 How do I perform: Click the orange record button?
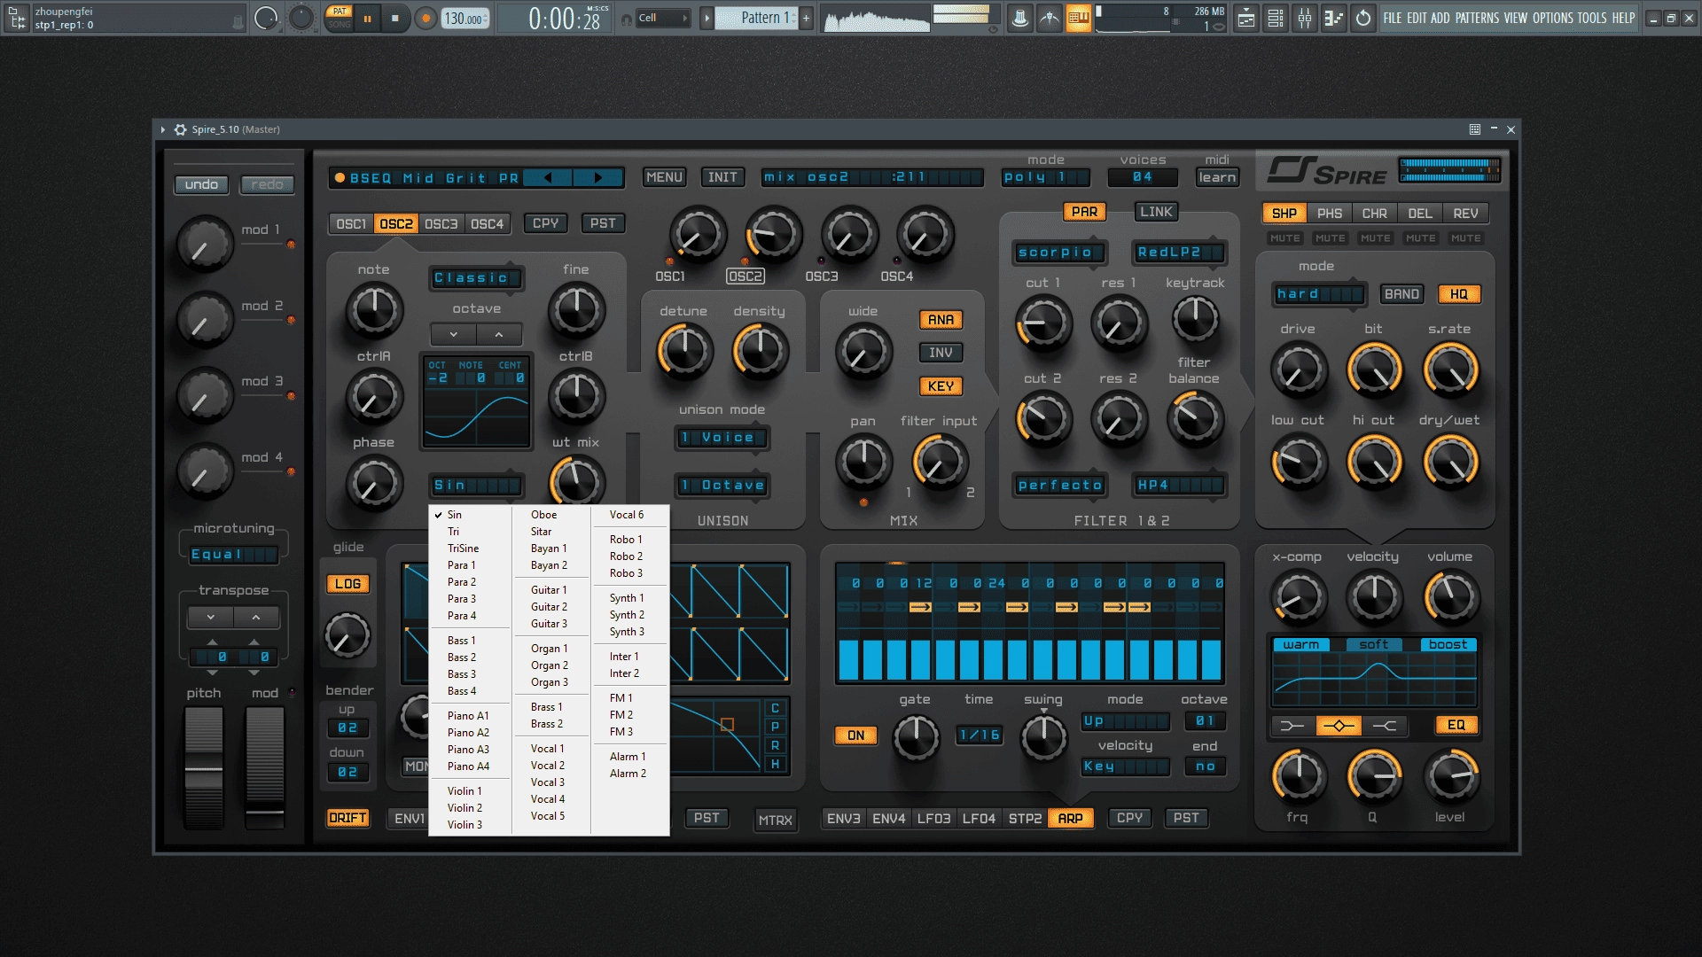tap(426, 18)
